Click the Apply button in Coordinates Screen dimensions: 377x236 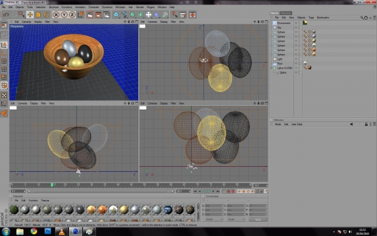click(x=258, y=220)
